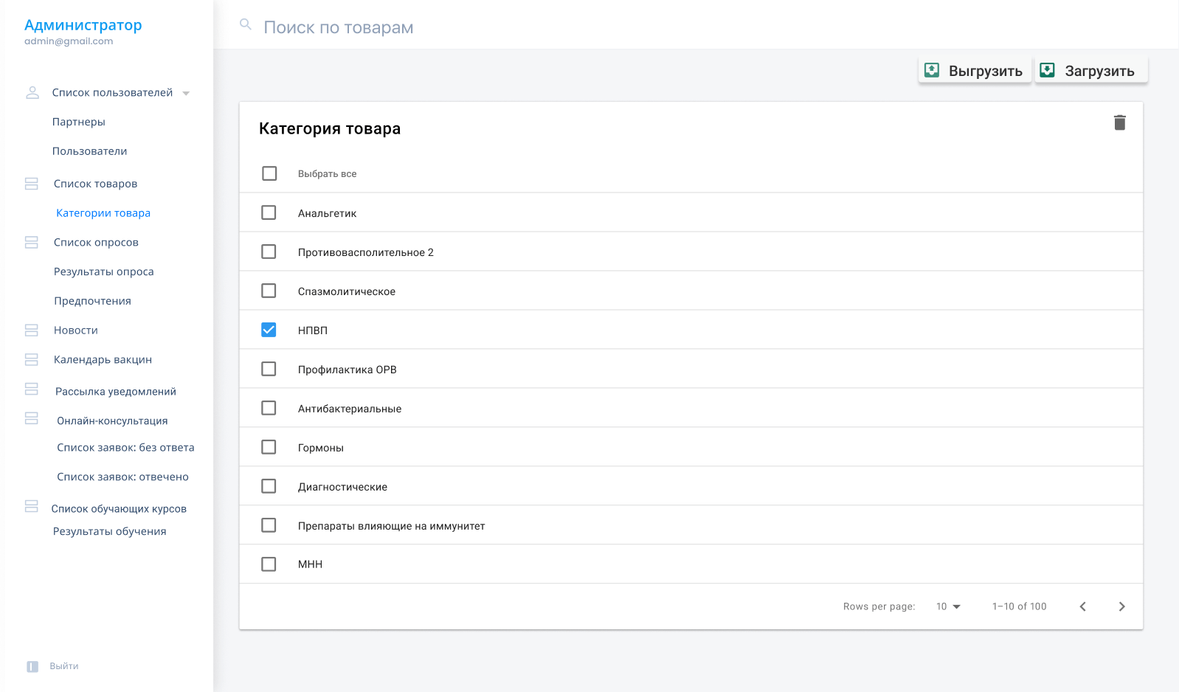Image resolution: width=1179 pixels, height=692 pixels.
Task: Click the user icon beside Список пользователей
Action: click(x=32, y=92)
